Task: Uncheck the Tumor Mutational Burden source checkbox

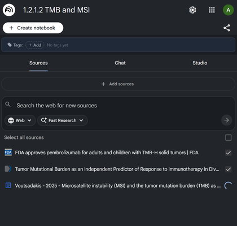Action: pyautogui.click(x=228, y=169)
